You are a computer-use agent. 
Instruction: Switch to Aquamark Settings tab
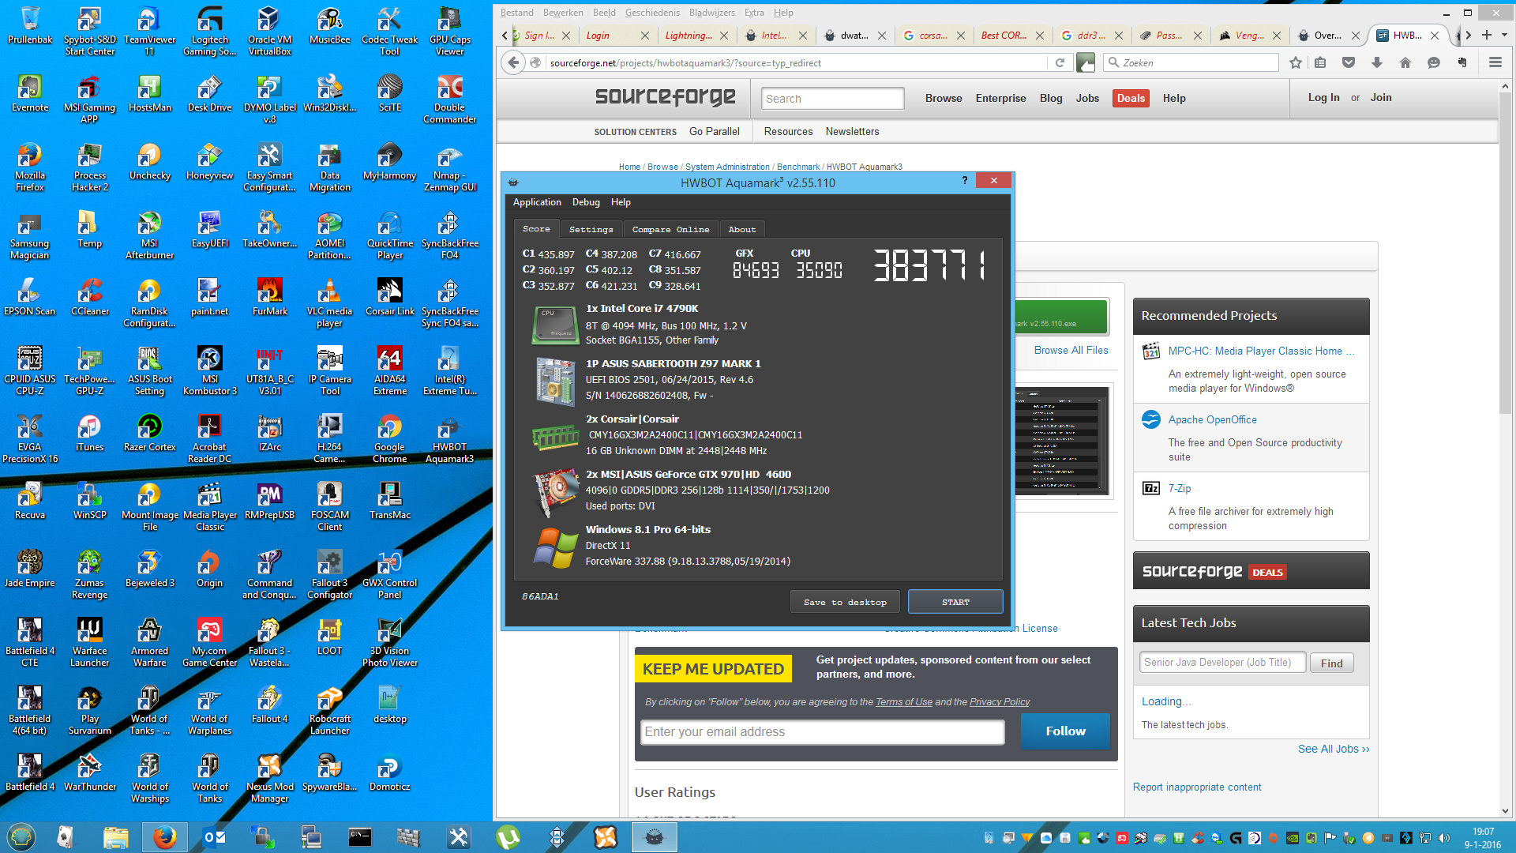(591, 229)
